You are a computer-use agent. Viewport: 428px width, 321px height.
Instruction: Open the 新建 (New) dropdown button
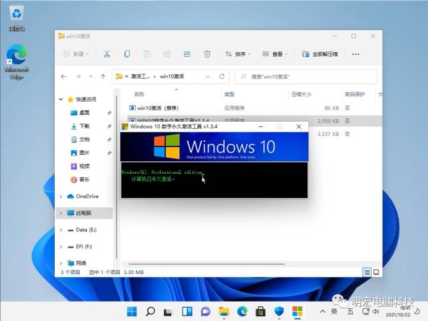coord(76,54)
